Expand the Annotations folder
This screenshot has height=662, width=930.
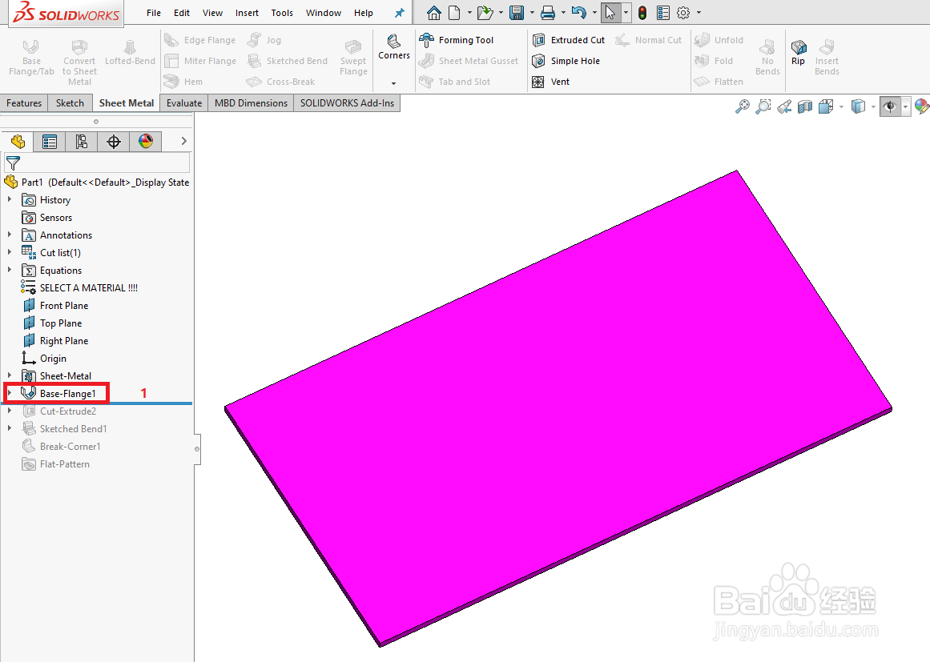click(10, 235)
